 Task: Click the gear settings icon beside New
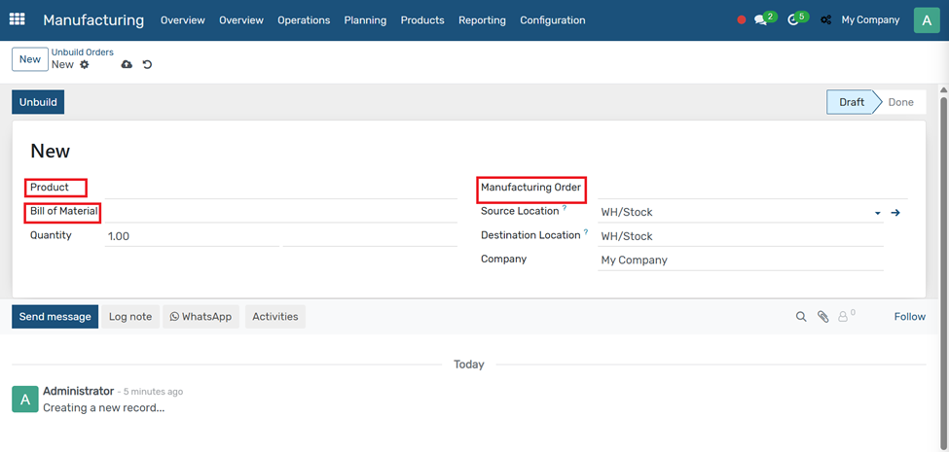(x=85, y=65)
